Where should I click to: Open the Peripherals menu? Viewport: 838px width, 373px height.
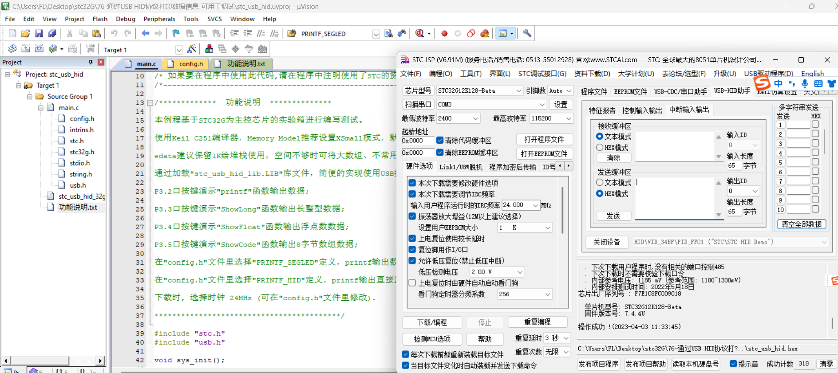(159, 19)
